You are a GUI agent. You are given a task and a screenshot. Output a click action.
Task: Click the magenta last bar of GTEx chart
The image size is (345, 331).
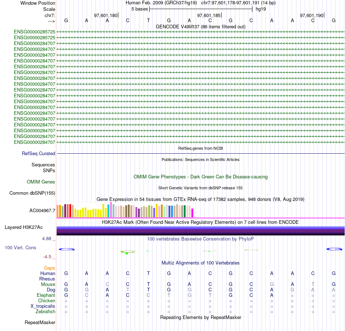click(192, 213)
